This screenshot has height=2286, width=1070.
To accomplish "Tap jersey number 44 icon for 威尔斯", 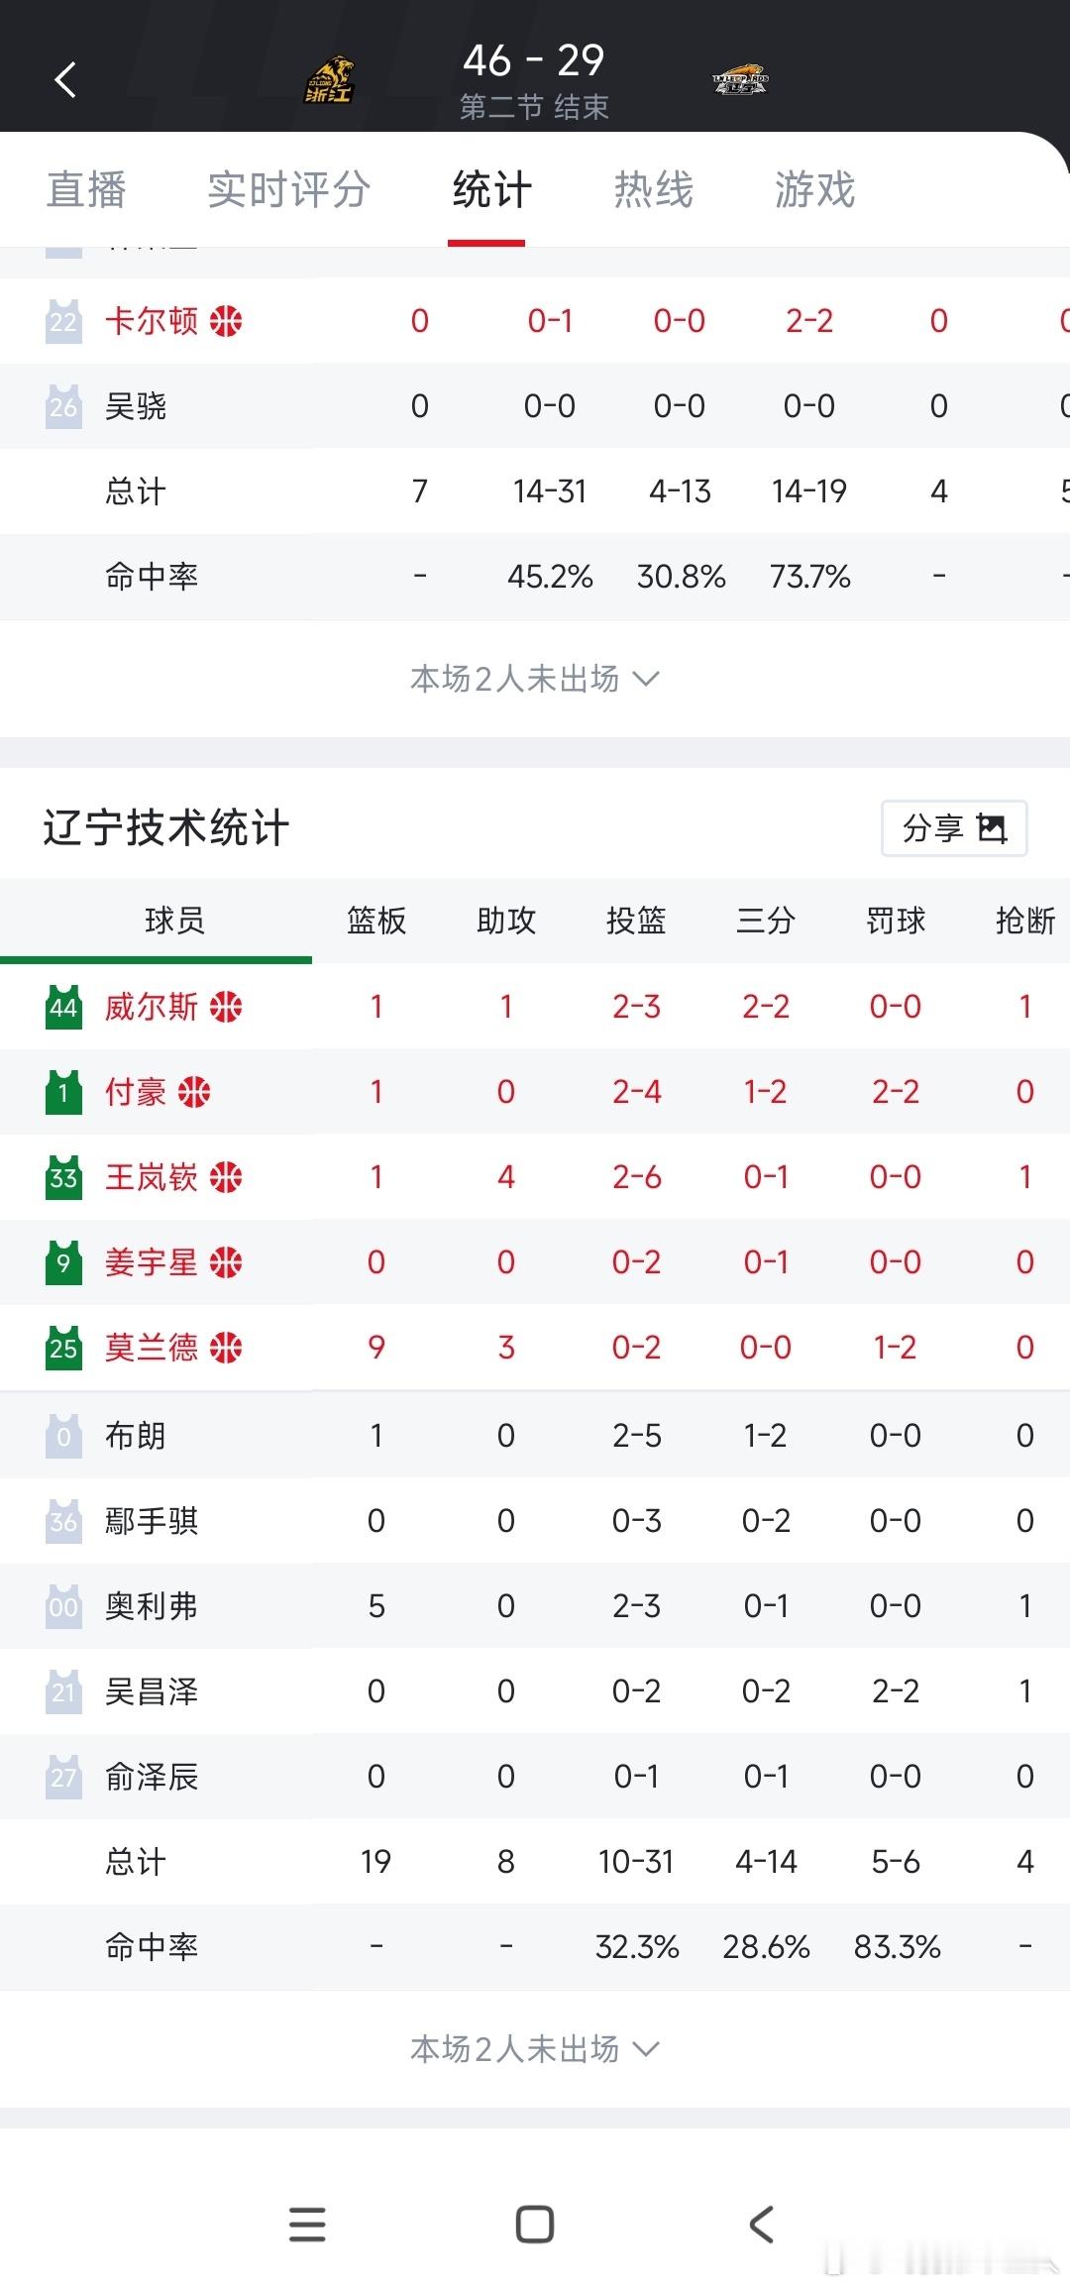I will tap(61, 1006).
